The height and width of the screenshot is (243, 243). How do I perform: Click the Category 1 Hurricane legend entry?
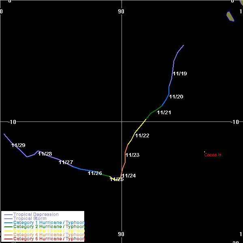point(49,223)
